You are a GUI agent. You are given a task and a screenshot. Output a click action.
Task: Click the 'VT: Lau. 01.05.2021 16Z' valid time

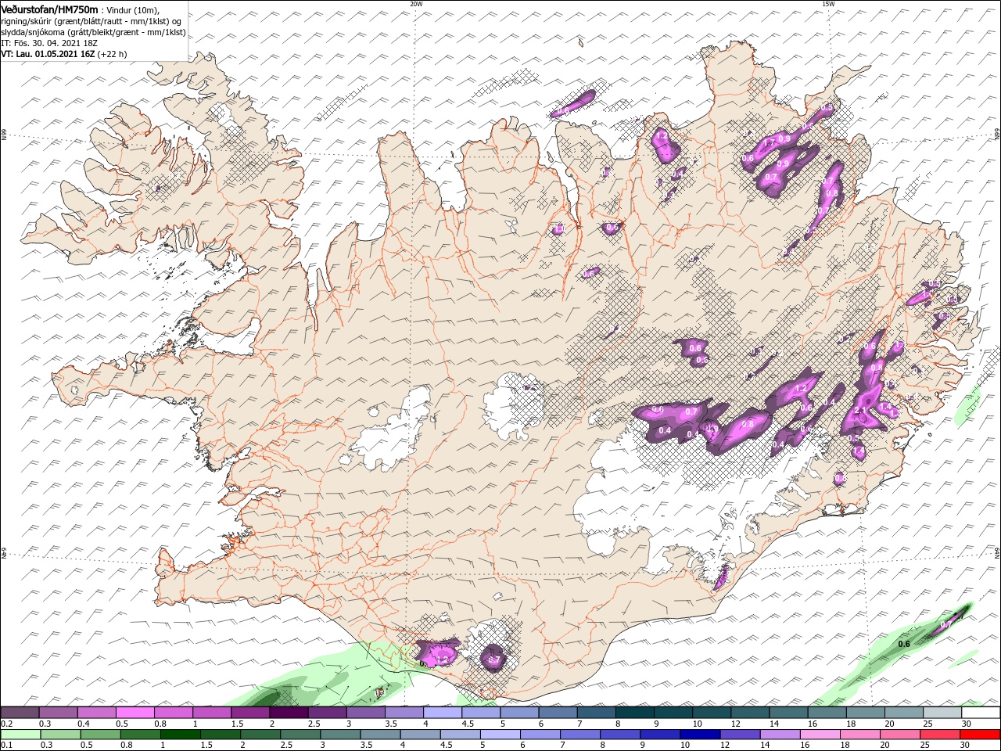coord(48,54)
